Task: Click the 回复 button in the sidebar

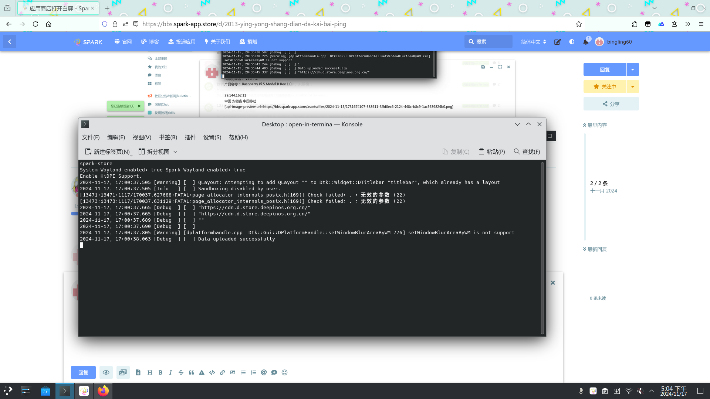Action: pos(605,69)
